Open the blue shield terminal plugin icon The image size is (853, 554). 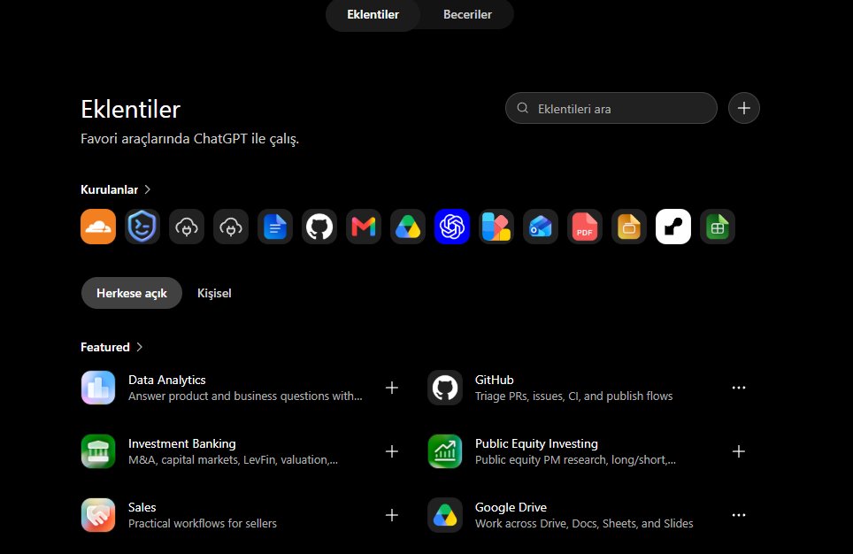[142, 227]
